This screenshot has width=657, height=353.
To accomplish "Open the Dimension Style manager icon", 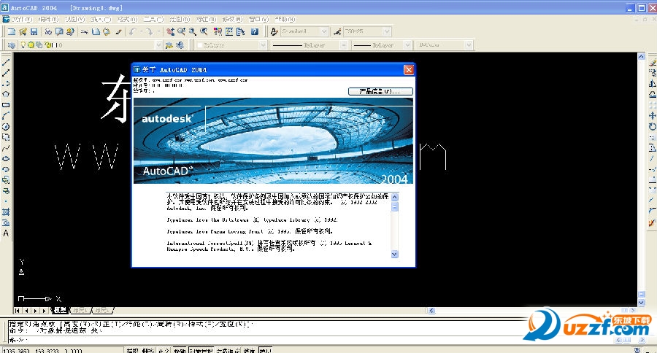I will [337, 31].
